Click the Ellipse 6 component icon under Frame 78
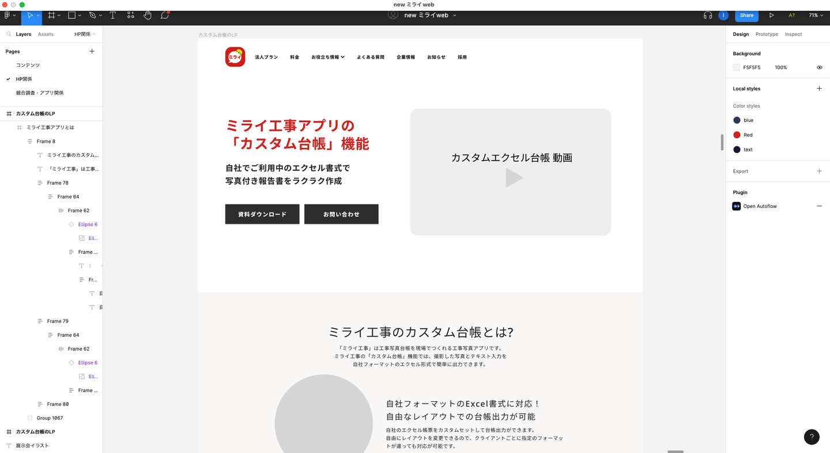The width and height of the screenshot is (830, 453). 71,224
